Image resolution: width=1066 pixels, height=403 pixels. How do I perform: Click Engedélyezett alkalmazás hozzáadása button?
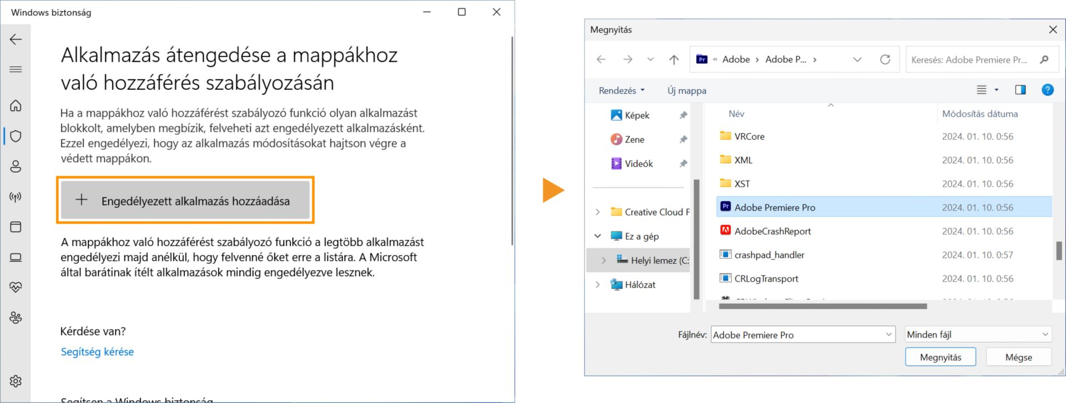[x=185, y=200]
